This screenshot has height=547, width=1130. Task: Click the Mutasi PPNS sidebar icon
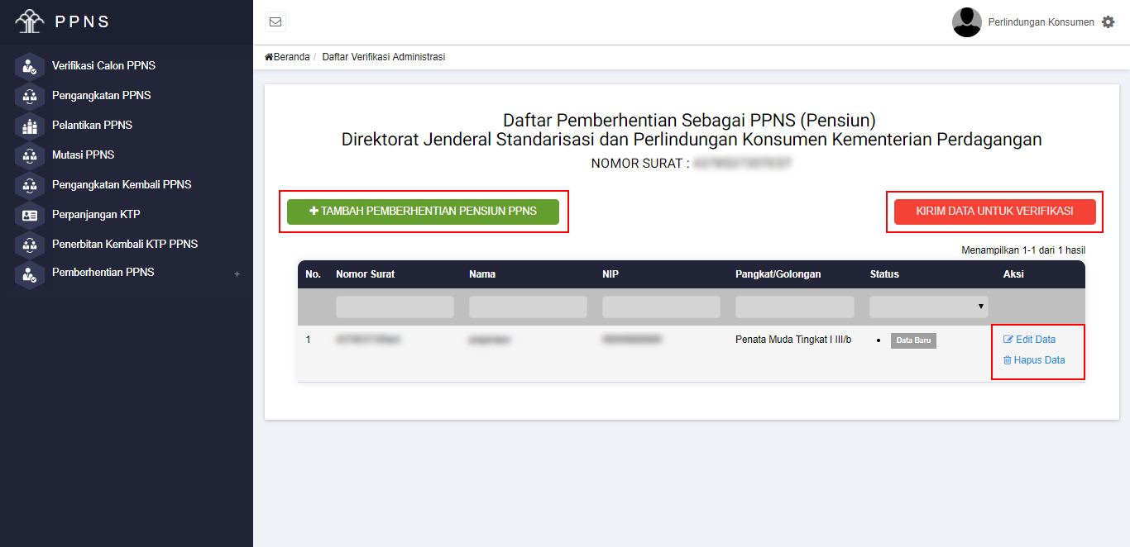[30, 155]
